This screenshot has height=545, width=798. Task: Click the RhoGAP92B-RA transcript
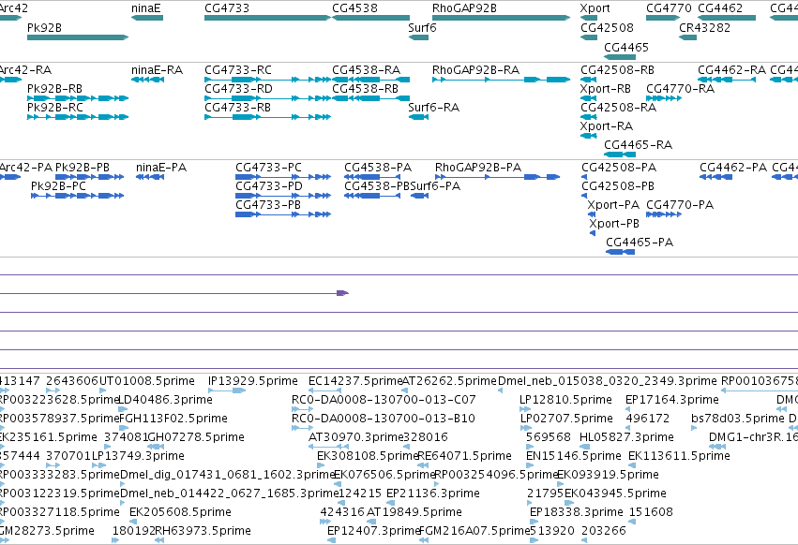point(502,80)
